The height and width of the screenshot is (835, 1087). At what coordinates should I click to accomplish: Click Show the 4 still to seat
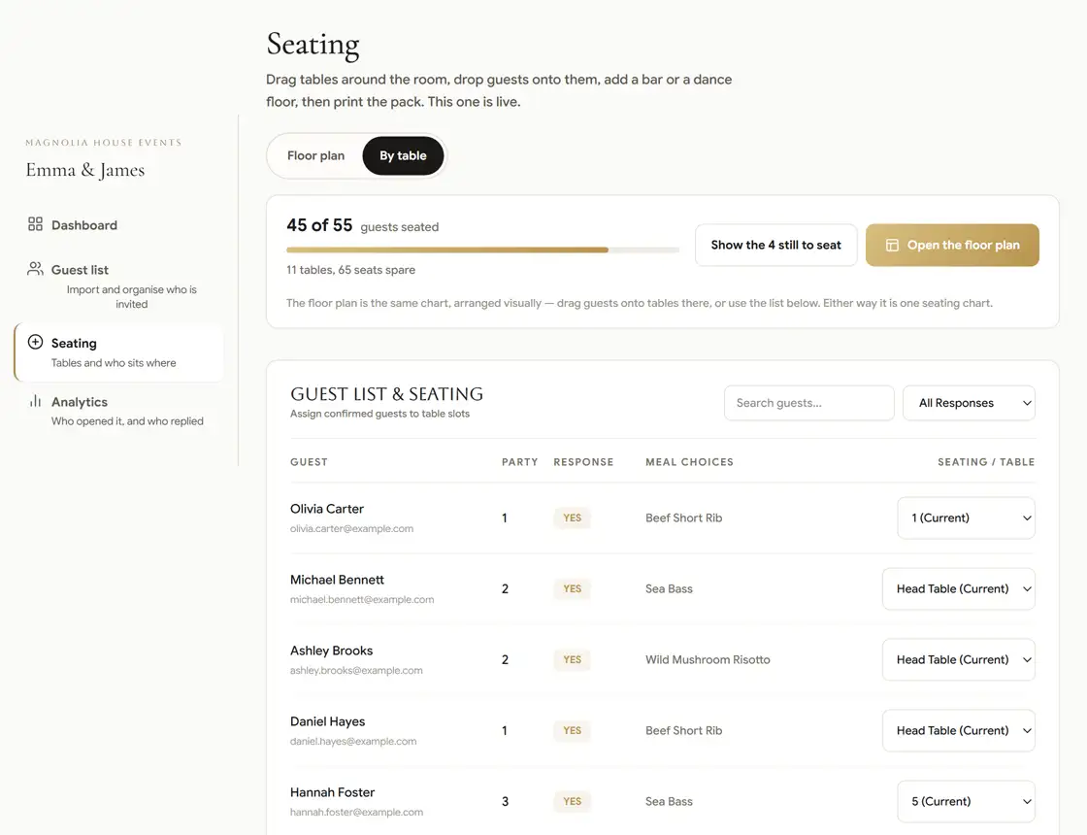pyautogui.click(x=775, y=245)
